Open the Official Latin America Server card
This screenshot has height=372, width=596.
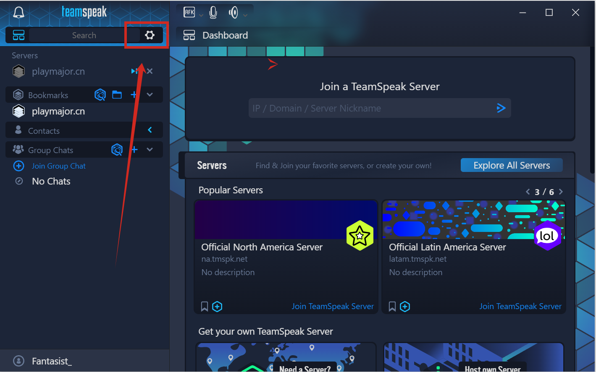click(474, 257)
